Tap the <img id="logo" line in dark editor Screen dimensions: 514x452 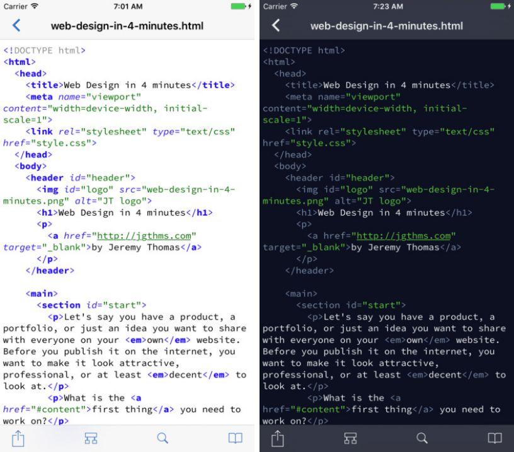coord(396,190)
